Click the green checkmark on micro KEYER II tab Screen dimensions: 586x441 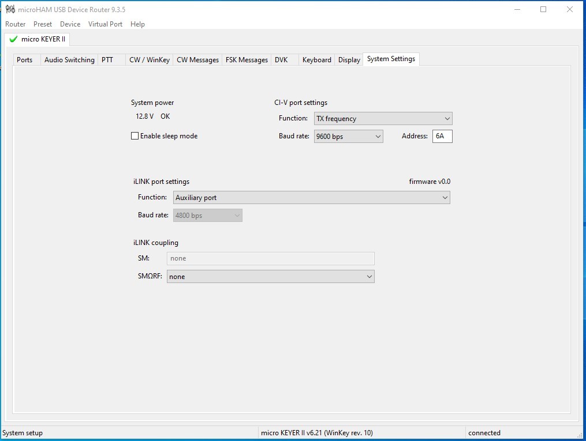[13, 39]
